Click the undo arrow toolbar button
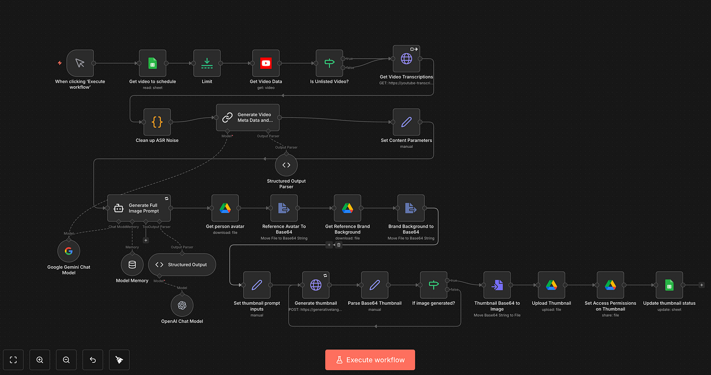The width and height of the screenshot is (711, 375). pyautogui.click(x=93, y=360)
